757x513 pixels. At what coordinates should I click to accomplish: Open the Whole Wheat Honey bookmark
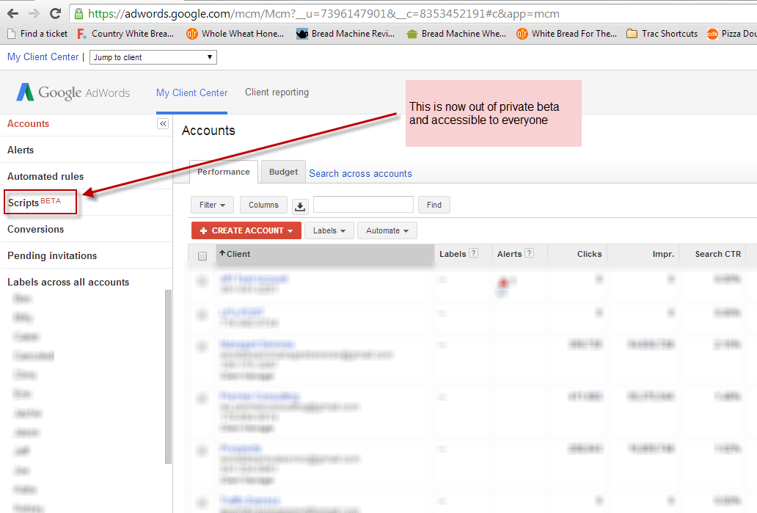[x=235, y=34]
